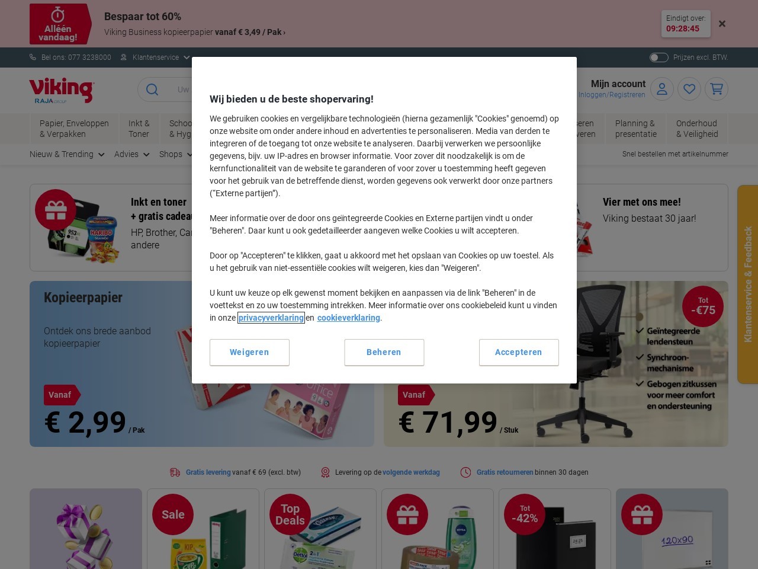Viewport: 758px width, 569px height.
Task: Toggle Prijzen excl. BTW switch
Action: [659, 57]
